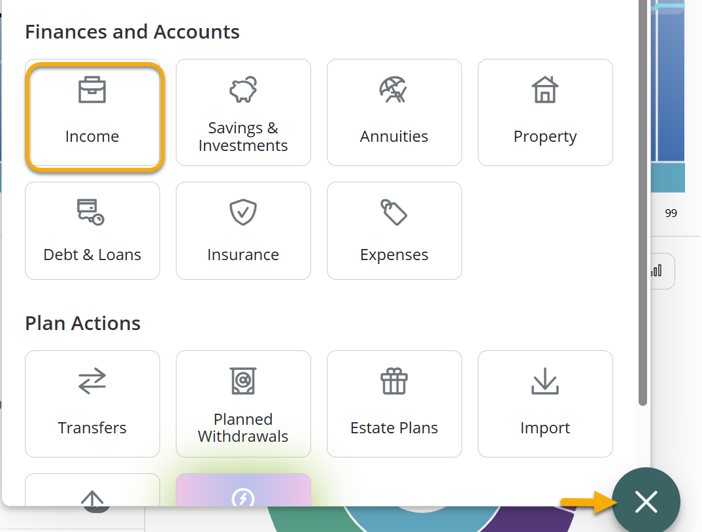This screenshot has width=702, height=532.
Task: Select the Savings & Investments piggy bank tile
Action: (x=243, y=112)
